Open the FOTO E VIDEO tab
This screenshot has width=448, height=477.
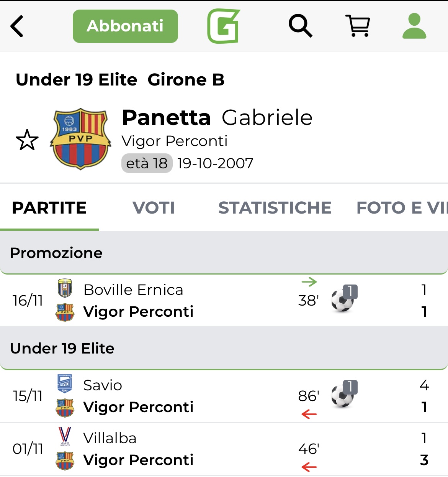point(401,208)
